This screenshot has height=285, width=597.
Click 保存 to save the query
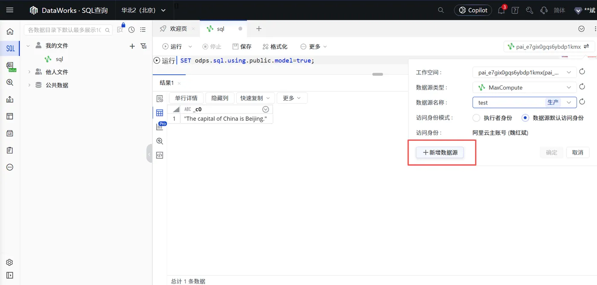point(242,47)
